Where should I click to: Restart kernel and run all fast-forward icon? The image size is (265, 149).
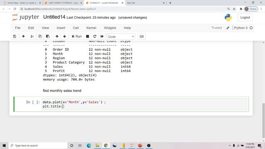click(x=102, y=36)
